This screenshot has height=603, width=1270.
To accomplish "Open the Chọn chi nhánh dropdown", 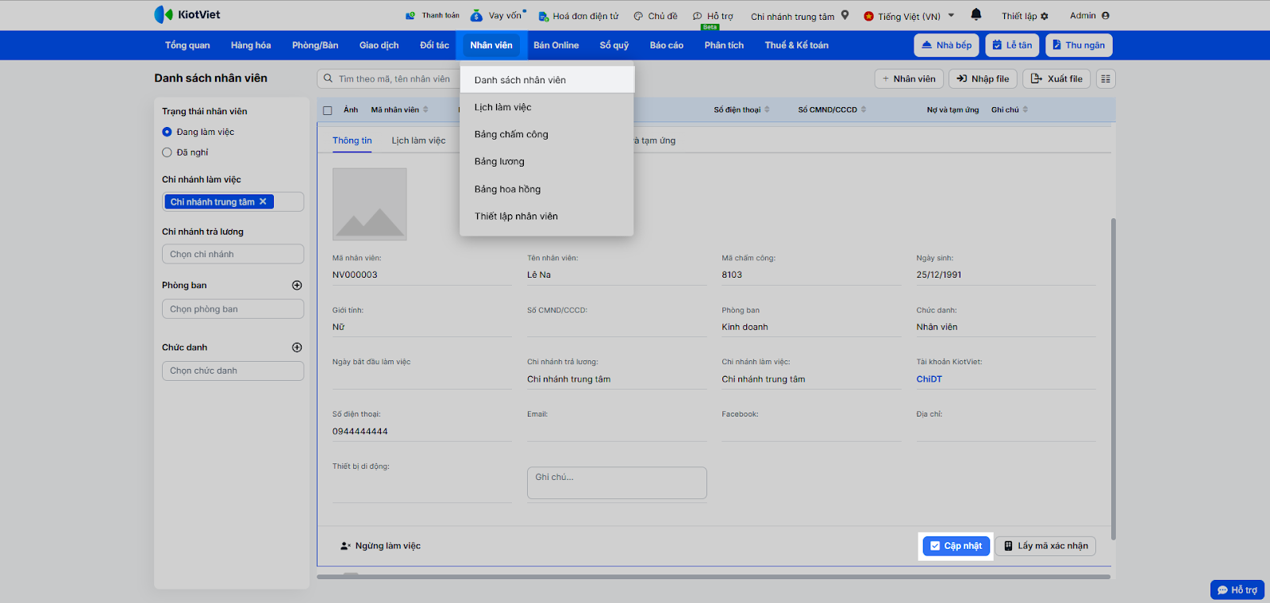I will [x=233, y=254].
